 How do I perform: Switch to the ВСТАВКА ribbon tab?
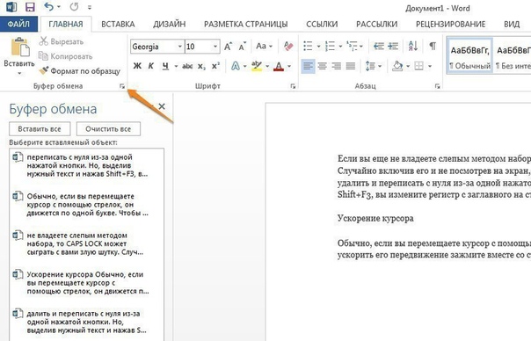[x=118, y=24]
